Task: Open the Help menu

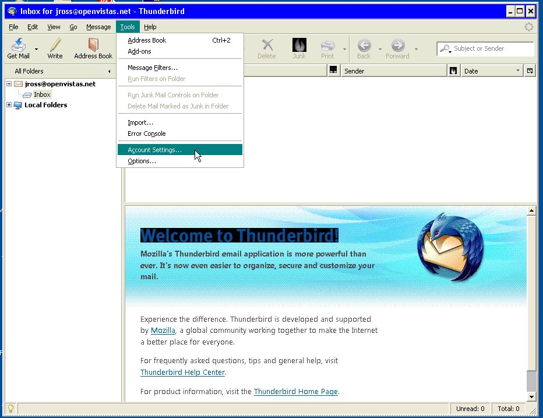Action: [150, 27]
